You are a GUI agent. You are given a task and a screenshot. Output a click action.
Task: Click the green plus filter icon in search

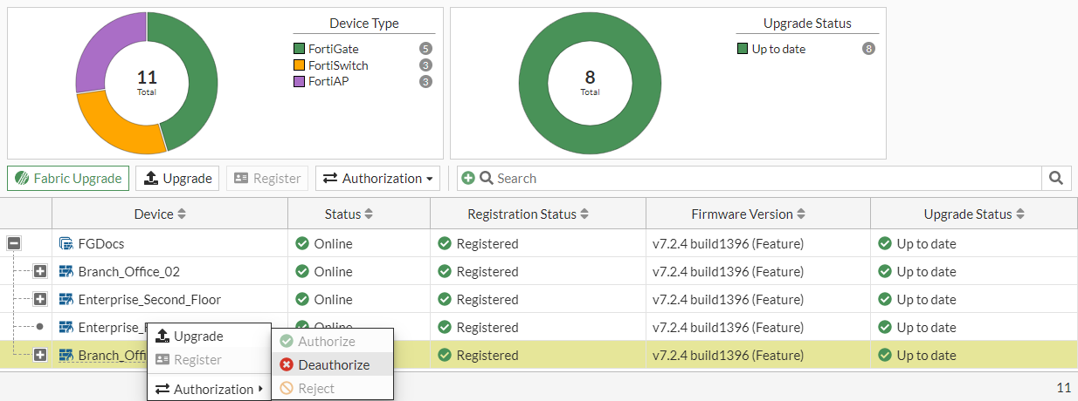click(468, 179)
